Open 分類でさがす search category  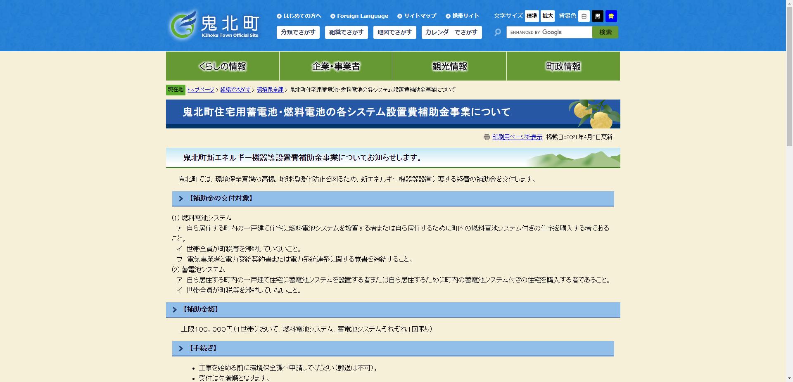298,32
